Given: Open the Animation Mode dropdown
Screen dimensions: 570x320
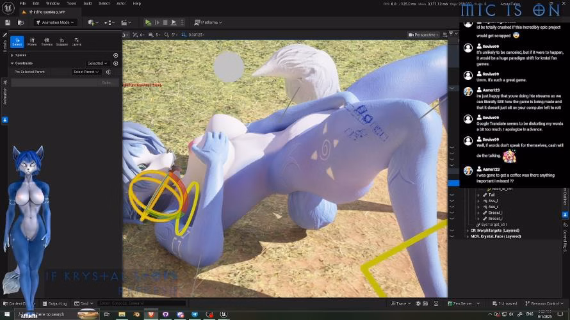Looking at the screenshot, I should pyautogui.click(x=55, y=22).
